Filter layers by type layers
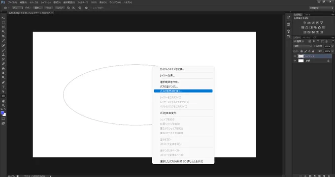 pos(318,41)
